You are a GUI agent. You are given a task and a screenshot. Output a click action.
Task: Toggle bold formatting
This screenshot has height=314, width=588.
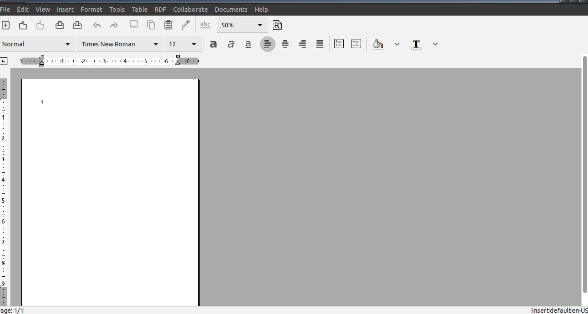[x=213, y=44]
